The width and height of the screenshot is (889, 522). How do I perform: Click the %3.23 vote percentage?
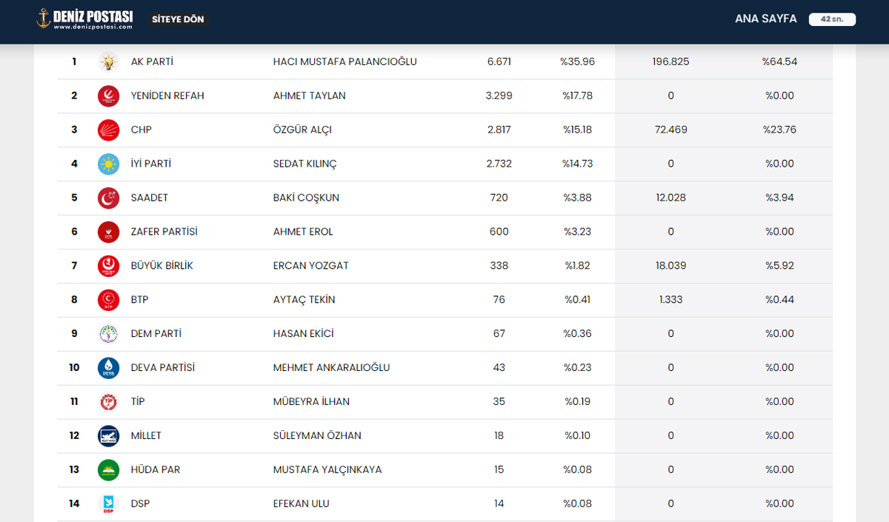pos(578,232)
